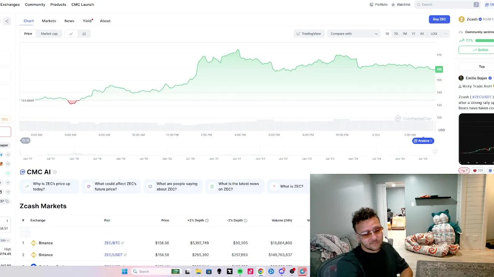Screen dimensions: 494x277
Task: Set chart range to 1Y
Action: (413, 34)
